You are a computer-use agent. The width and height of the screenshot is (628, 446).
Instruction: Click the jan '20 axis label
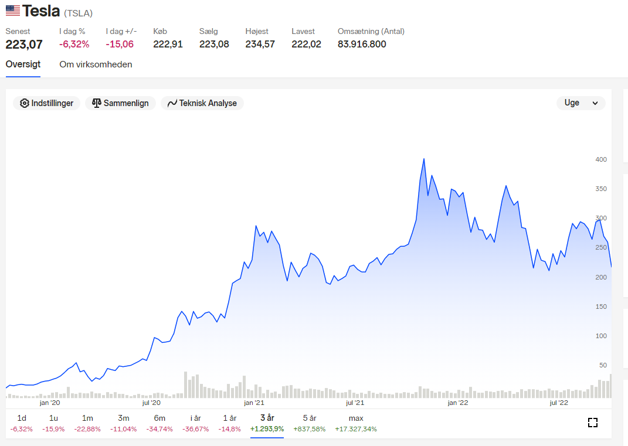point(50,403)
